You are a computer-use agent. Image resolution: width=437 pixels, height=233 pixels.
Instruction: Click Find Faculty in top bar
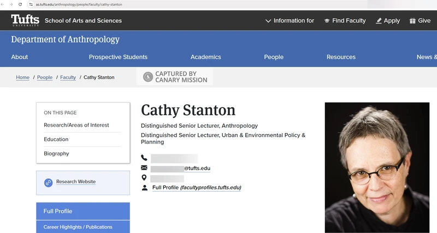click(349, 21)
